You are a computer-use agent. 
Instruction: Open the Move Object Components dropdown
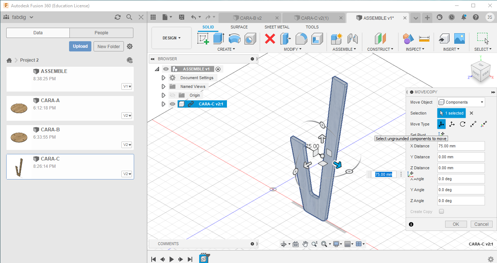point(461,102)
